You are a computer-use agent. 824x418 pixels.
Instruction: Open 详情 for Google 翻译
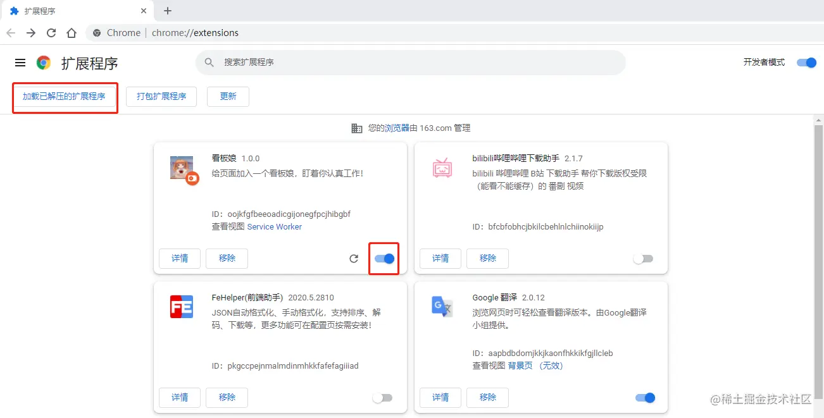(440, 398)
